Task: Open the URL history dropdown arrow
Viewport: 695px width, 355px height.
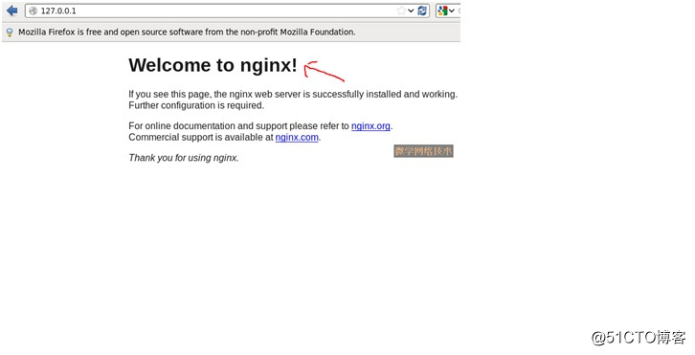Action: tap(411, 11)
